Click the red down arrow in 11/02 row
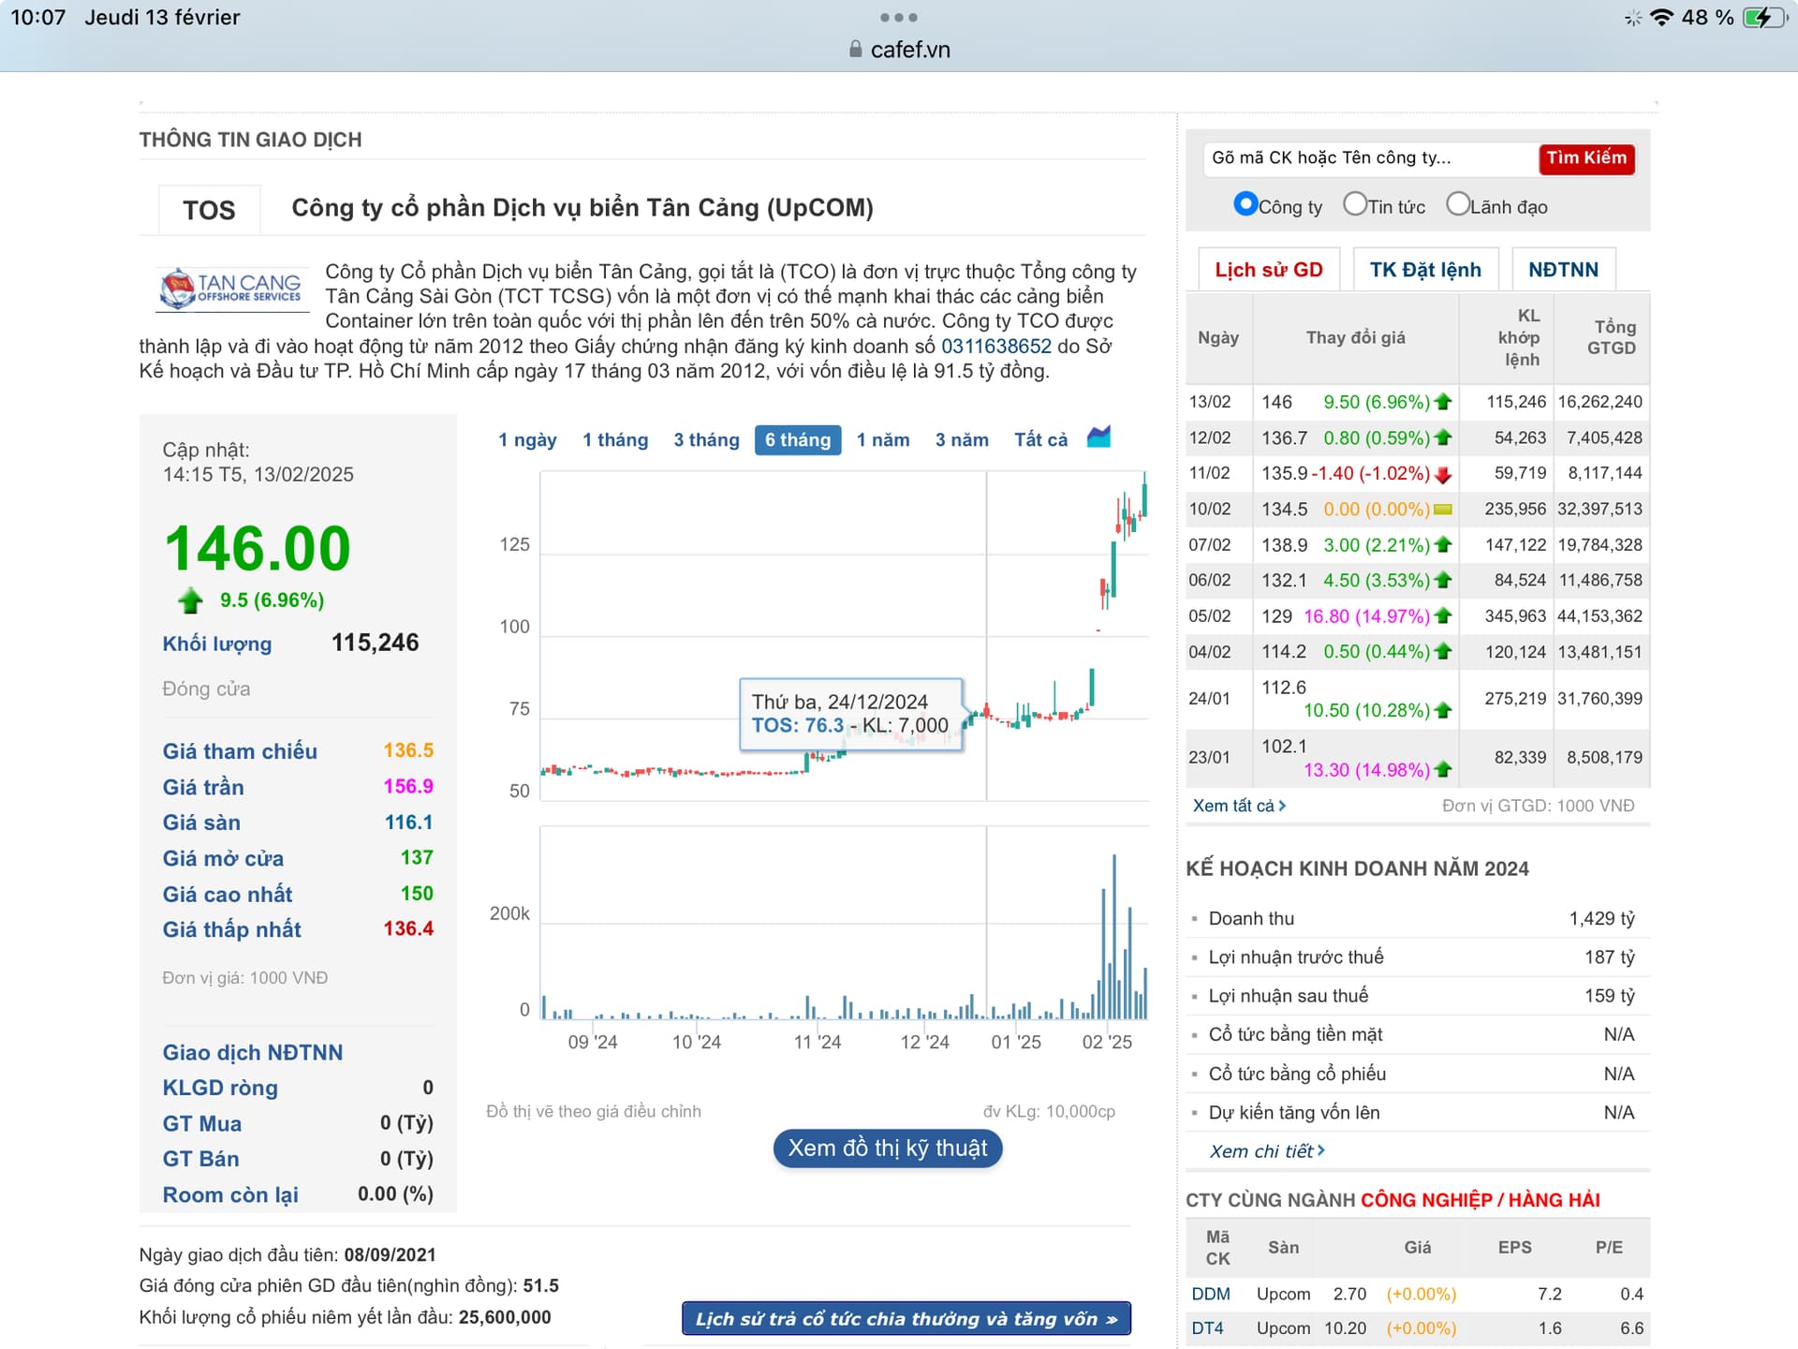1798x1349 pixels. tap(1443, 474)
